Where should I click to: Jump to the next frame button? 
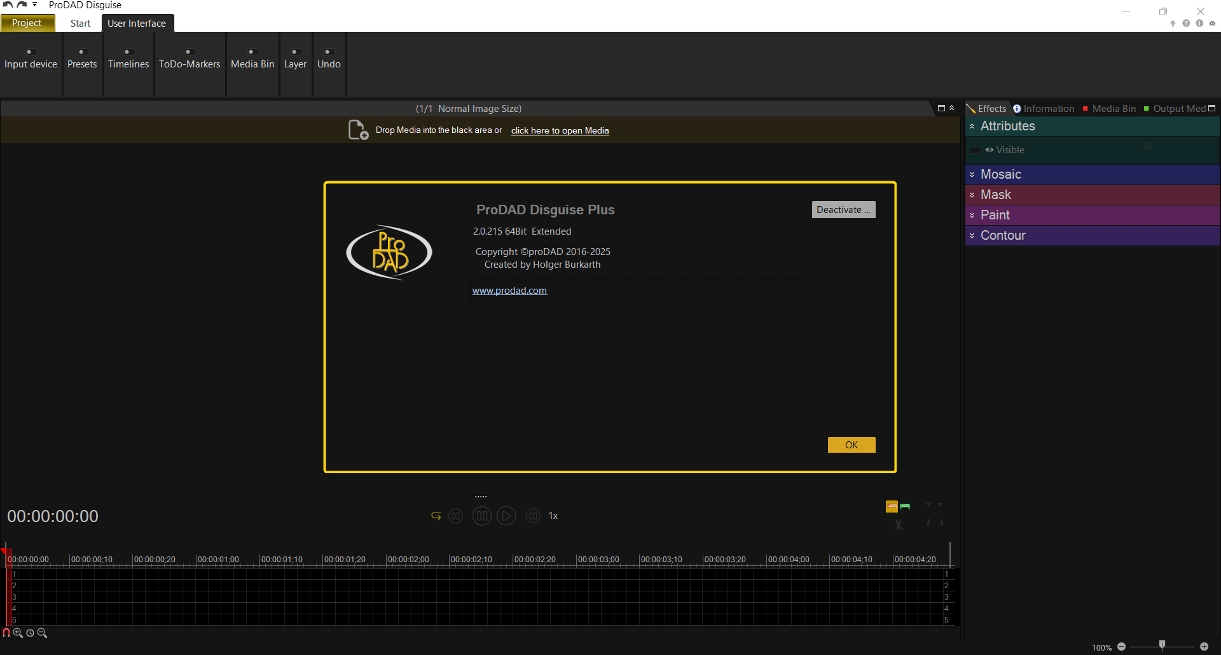[533, 516]
